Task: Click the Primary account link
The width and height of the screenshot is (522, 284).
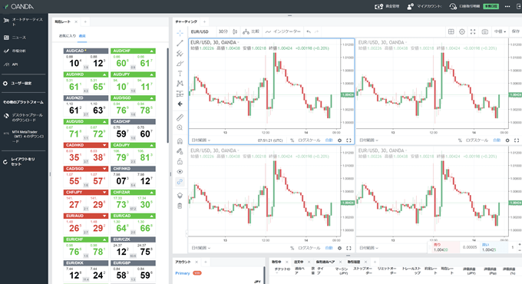Action: pyautogui.click(x=183, y=273)
